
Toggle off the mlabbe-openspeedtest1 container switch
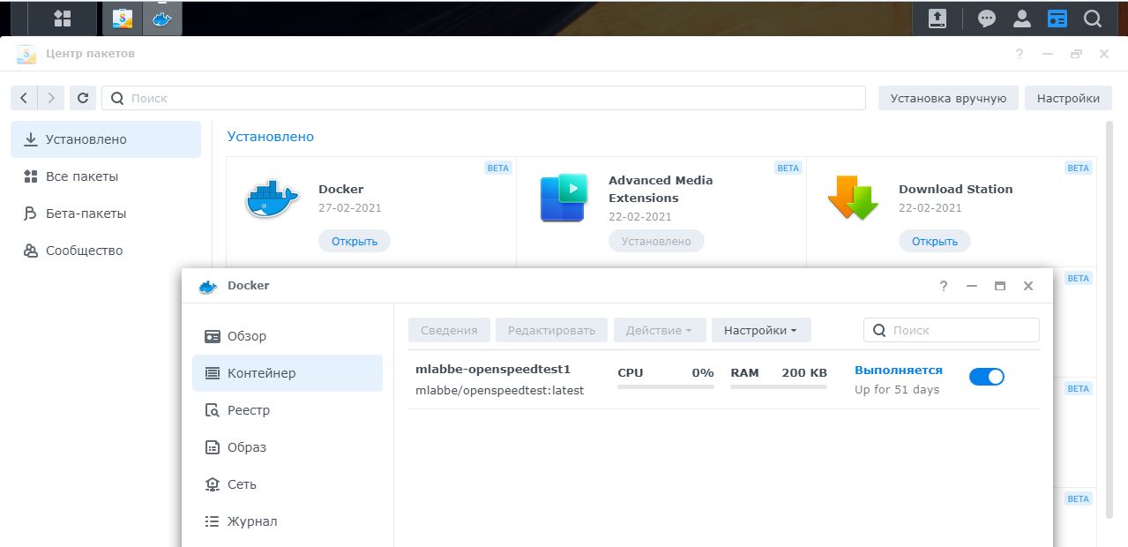point(986,377)
